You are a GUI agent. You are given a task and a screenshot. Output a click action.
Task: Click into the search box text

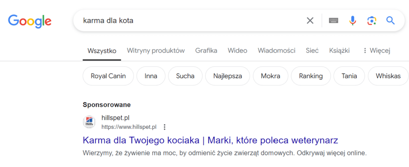108,21
